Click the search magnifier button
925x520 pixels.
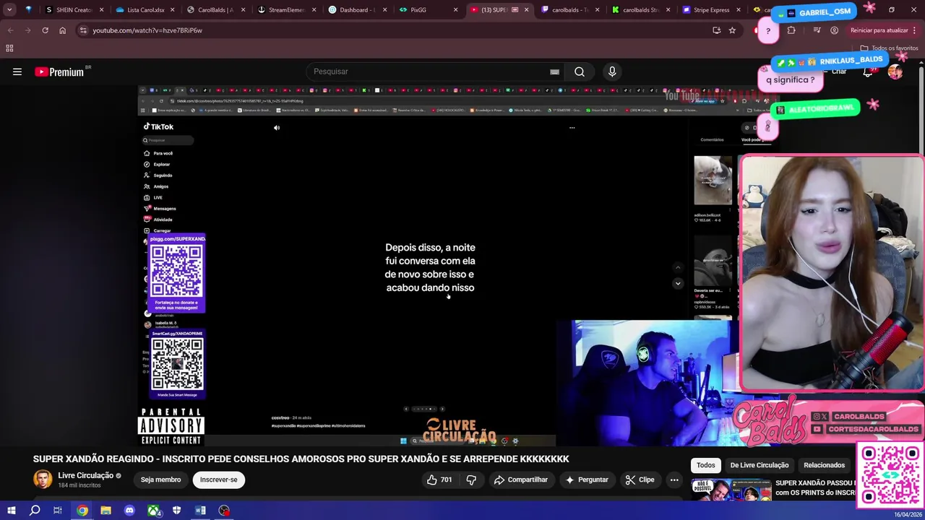point(579,71)
